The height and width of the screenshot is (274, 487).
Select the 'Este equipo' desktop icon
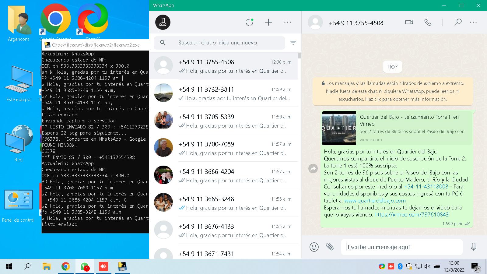coord(19,83)
